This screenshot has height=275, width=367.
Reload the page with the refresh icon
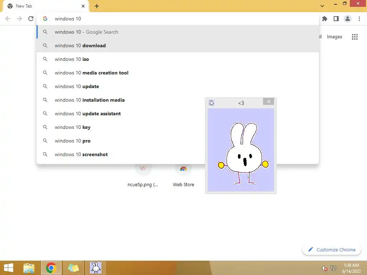tap(31, 19)
